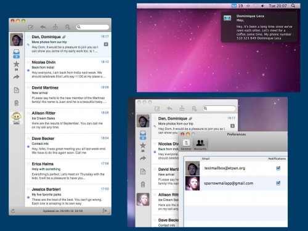The image size is (308, 231).
Task: Click Notifications column header in Preferences
Action: 277,158
